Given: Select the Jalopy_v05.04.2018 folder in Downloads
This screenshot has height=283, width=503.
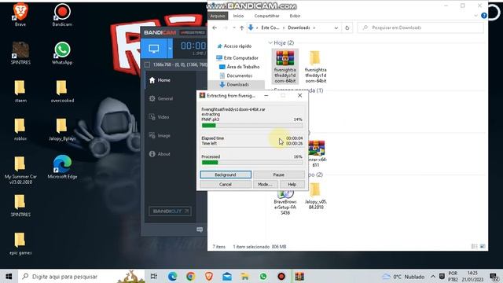Looking at the screenshot, I should tap(316, 197).
